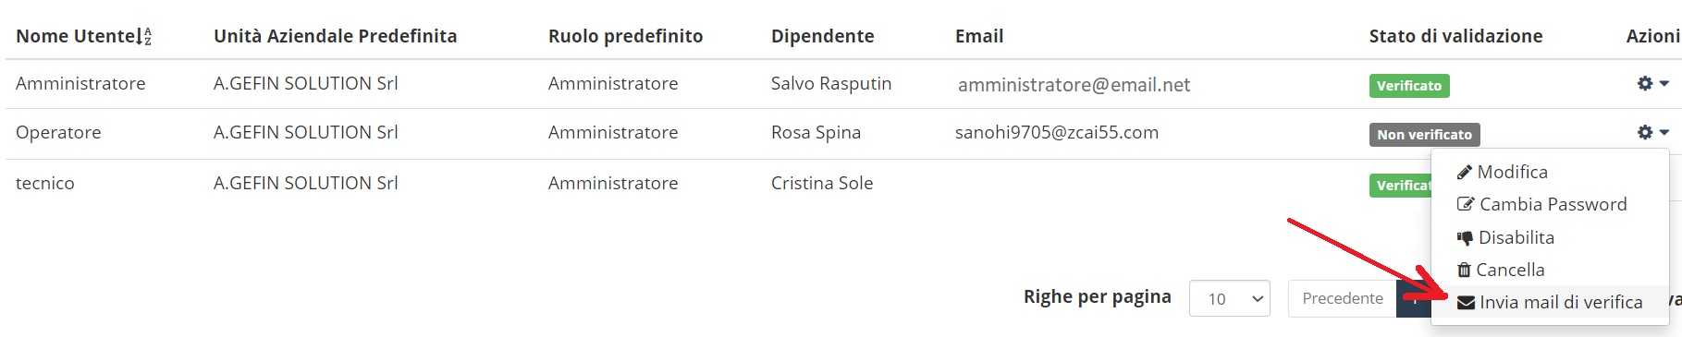This screenshot has height=337, width=1682.
Task: Click the Stato di validazione column header
Action: 1455,36
